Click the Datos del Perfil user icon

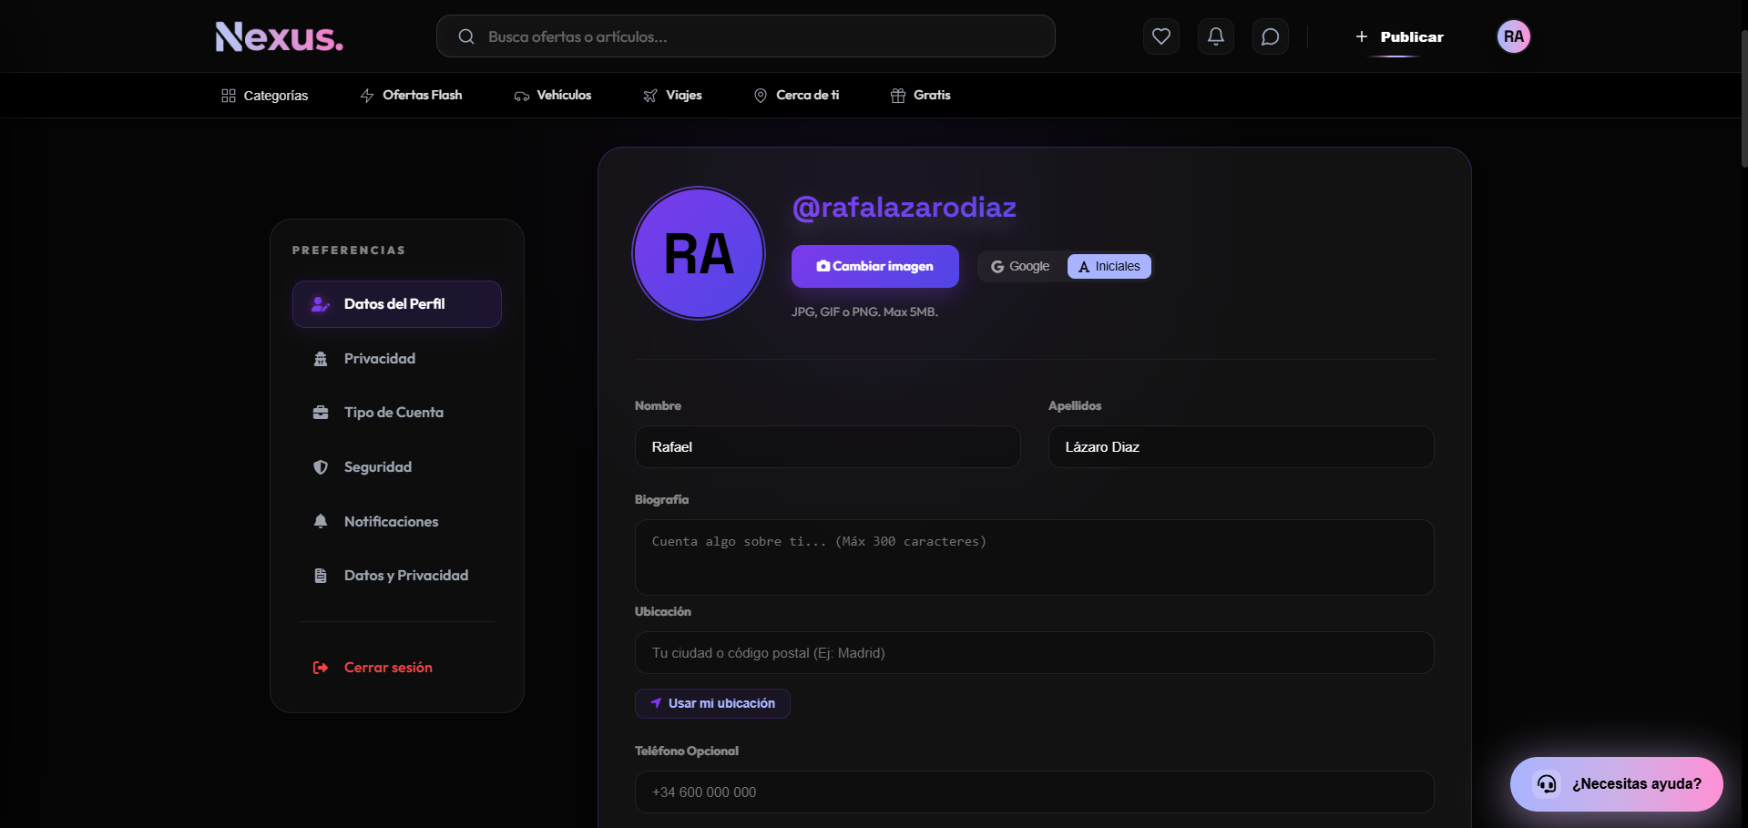(x=321, y=304)
